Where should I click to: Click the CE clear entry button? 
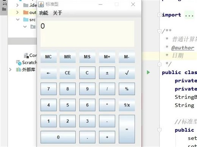click(67, 73)
